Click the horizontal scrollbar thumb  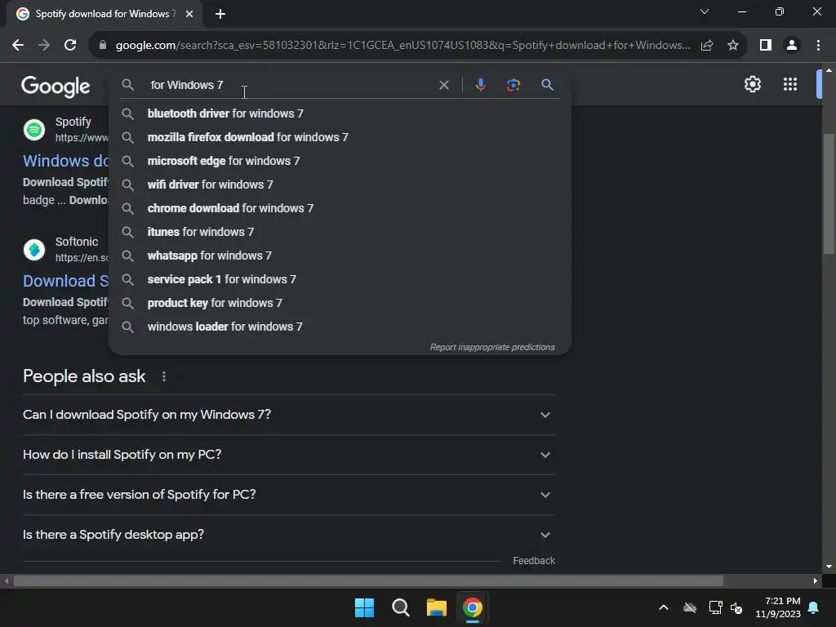point(368,580)
